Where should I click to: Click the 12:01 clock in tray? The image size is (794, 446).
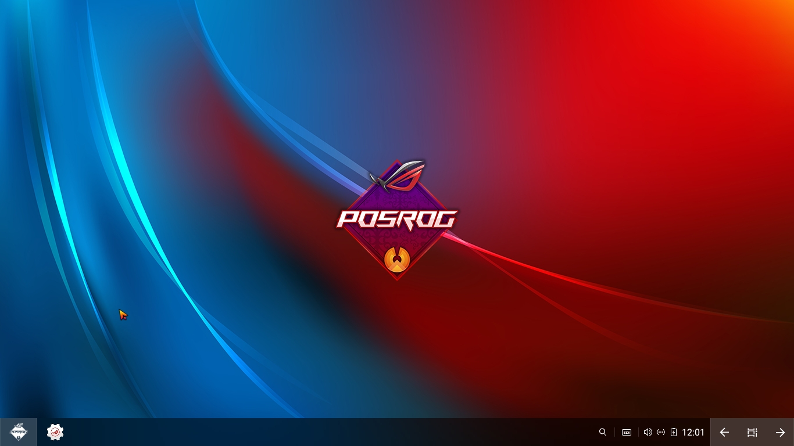(693, 432)
